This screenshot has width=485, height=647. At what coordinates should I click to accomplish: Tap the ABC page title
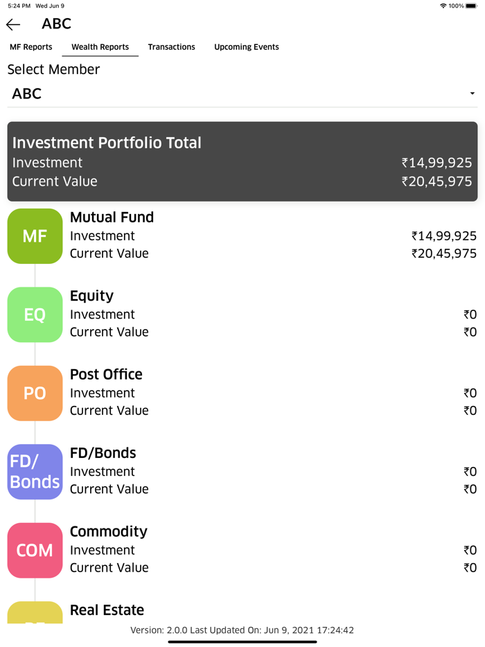(57, 24)
